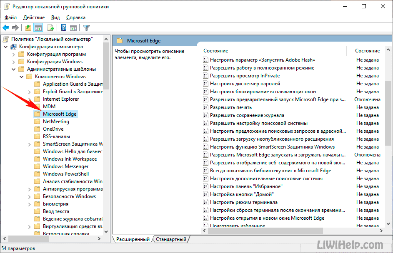
Task: Expand the Антивирусная программа node
Action: click(x=29, y=189)
